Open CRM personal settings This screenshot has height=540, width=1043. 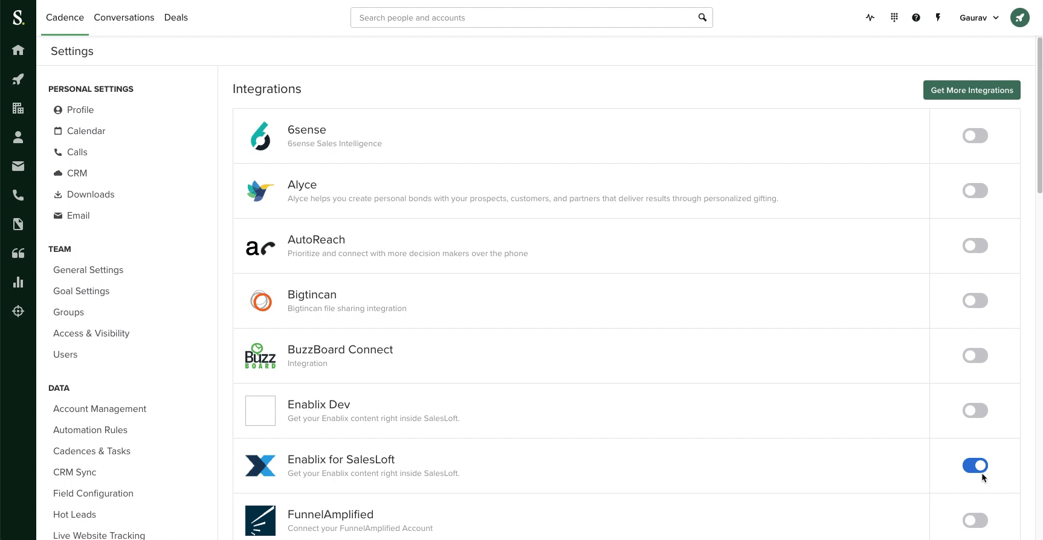tap(70, 173)
